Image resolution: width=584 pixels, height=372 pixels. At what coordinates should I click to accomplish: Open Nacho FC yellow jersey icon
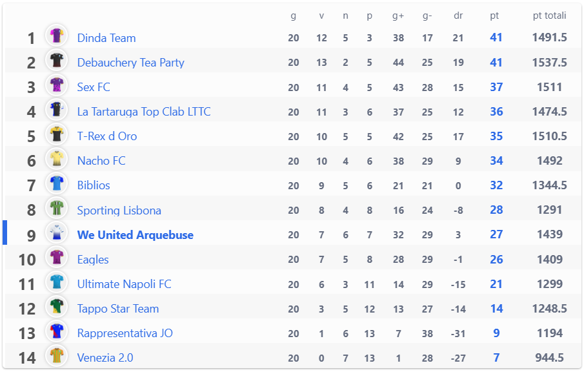[57, 159]
